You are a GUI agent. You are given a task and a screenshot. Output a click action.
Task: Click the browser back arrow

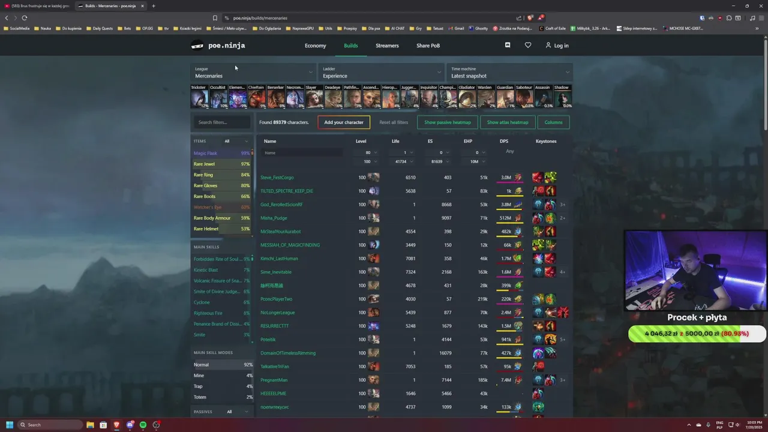[x=7, y=18]
